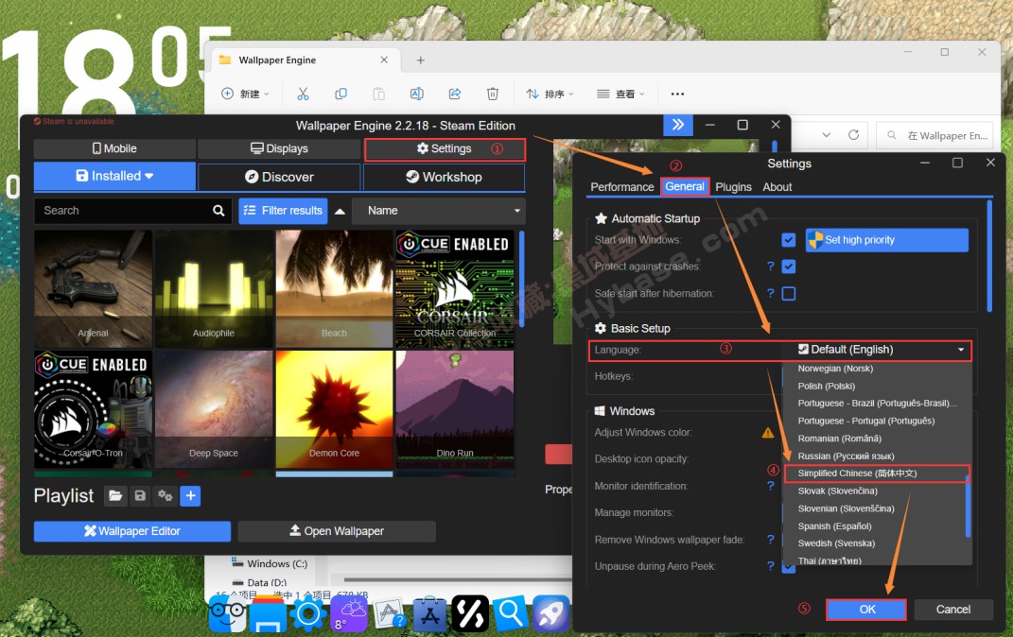The image size is (1013, 637).
Task: Enable Safe start after hibernation checkbox
Action: tap(788, 294)
